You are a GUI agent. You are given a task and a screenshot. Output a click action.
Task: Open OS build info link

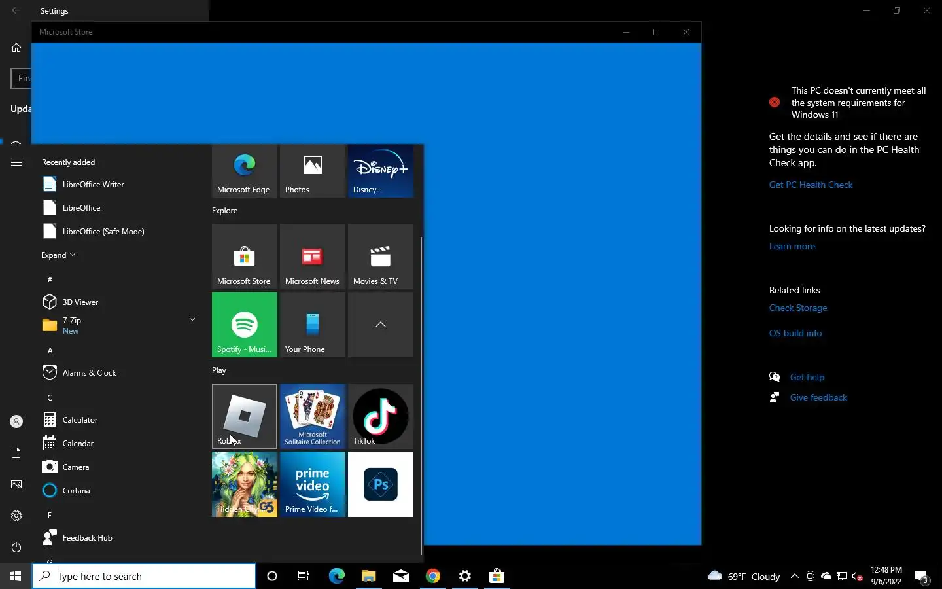[x=795, y=334]
